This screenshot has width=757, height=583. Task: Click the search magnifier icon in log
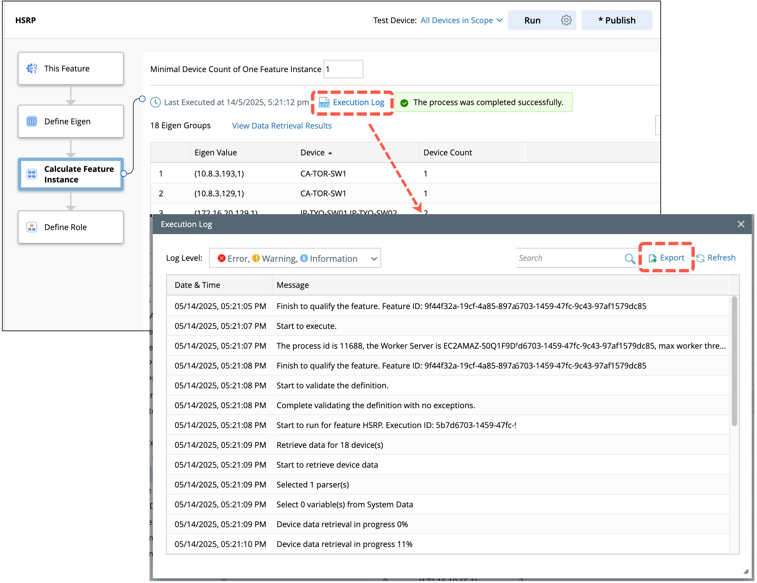click(629, 258)
